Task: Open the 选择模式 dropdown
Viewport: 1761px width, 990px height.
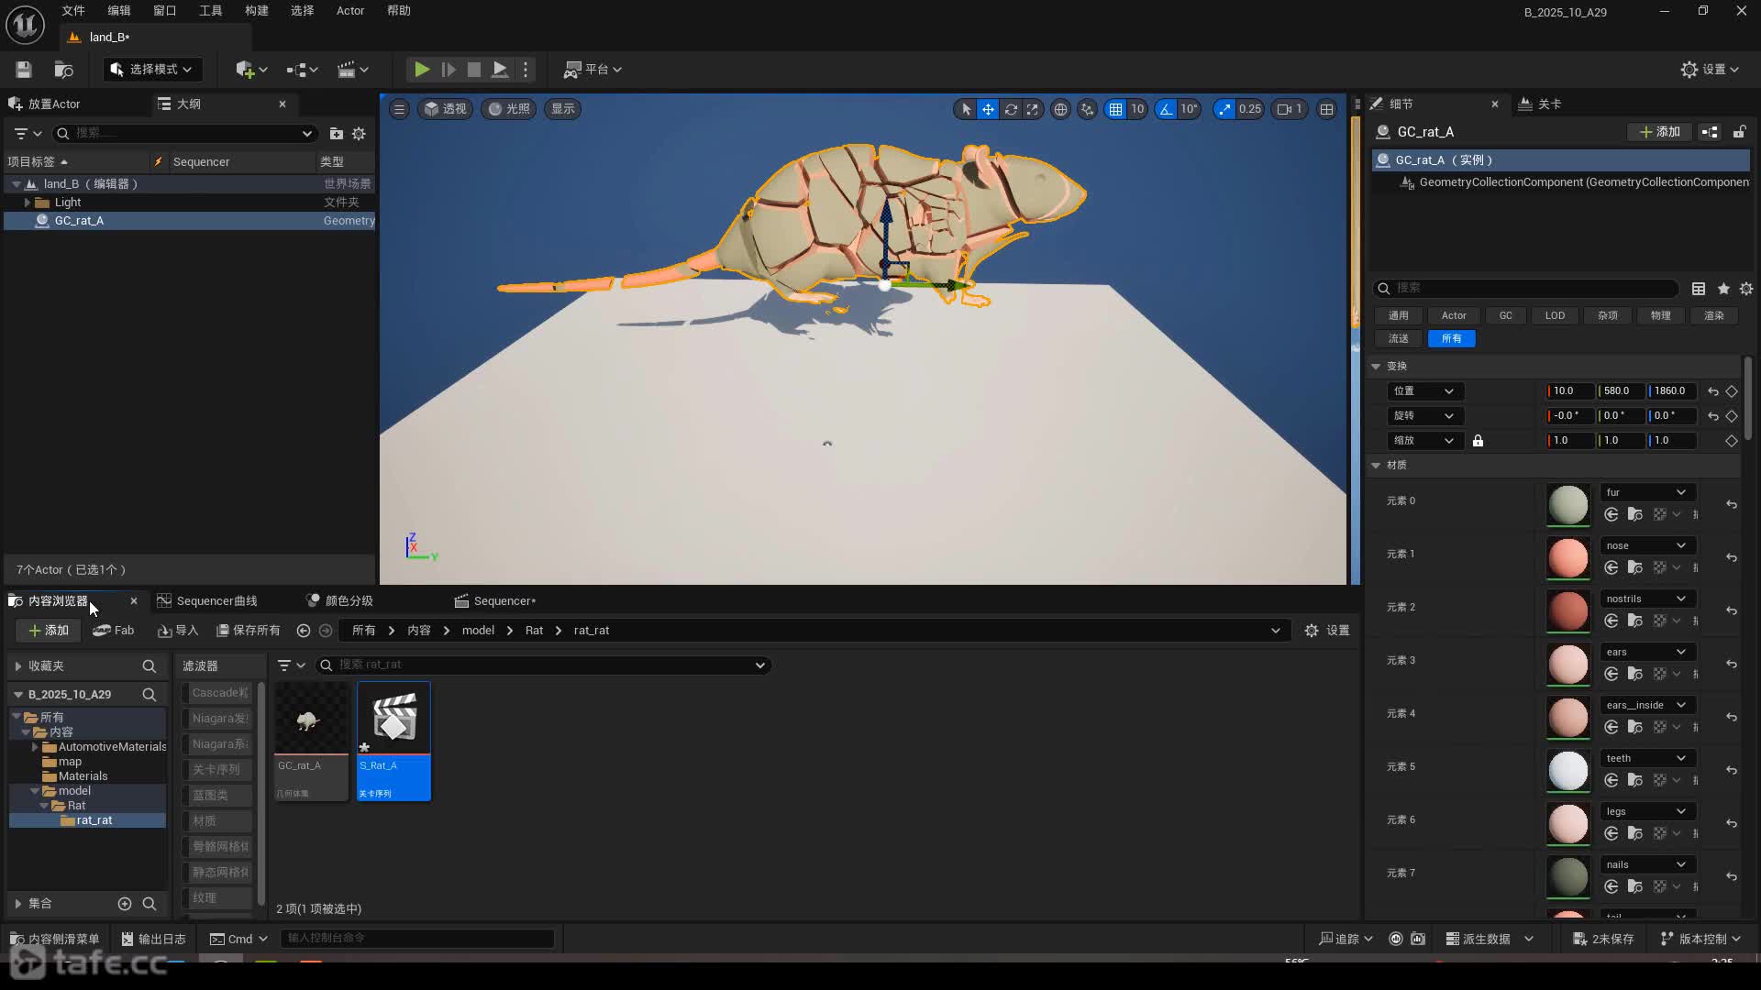Action: tap(152, 70)
